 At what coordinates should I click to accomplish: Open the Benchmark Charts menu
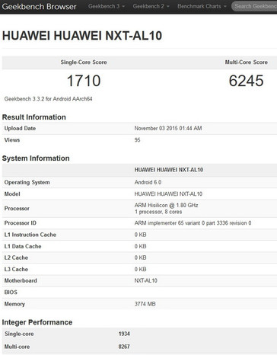tap(202, 6)
